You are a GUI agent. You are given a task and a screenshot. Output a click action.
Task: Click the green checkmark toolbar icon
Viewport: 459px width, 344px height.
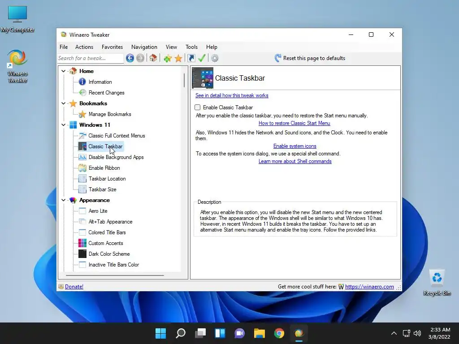coord(202,58)
